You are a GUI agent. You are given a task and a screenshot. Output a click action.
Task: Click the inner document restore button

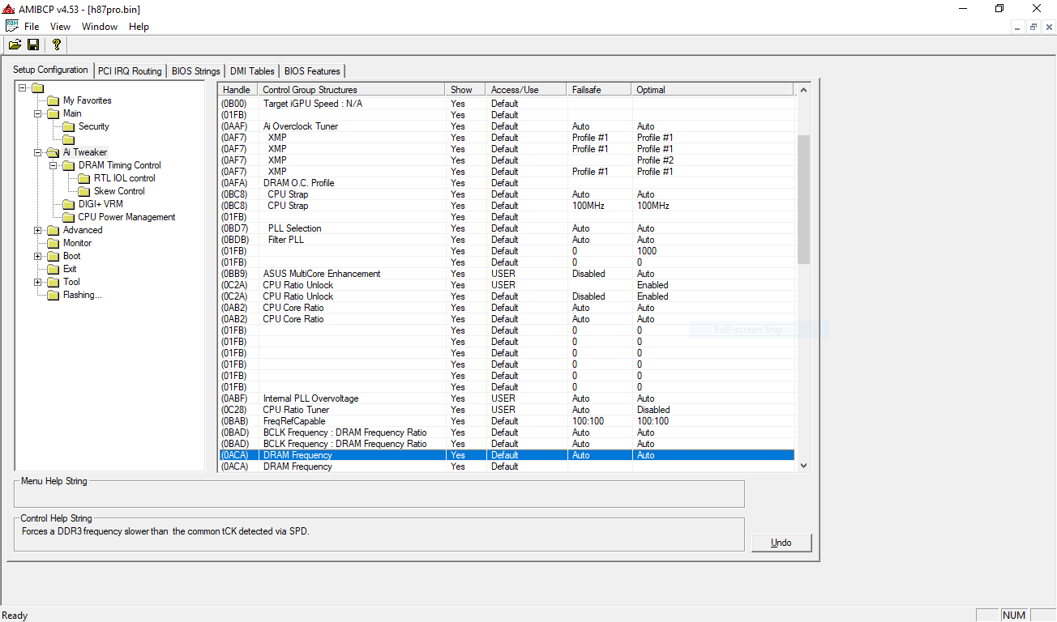coord(1033,27)
